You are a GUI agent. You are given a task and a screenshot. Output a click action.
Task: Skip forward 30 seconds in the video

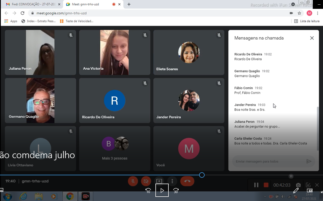coord(176,190)
